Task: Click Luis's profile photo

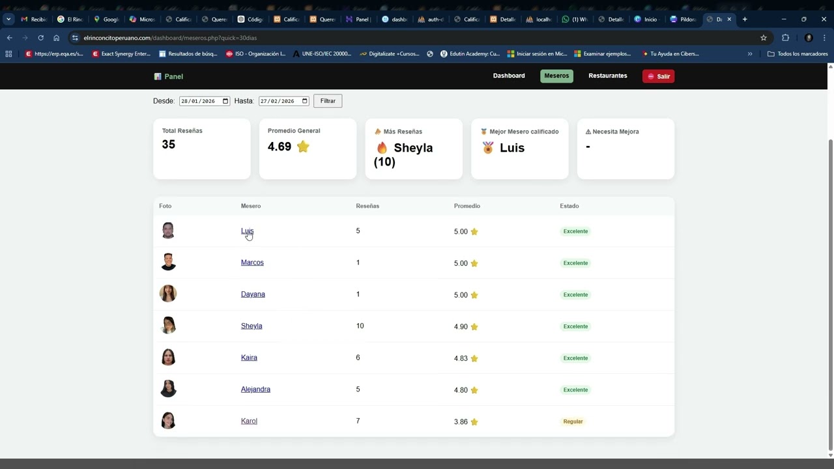Action: [x=168, y=231]
